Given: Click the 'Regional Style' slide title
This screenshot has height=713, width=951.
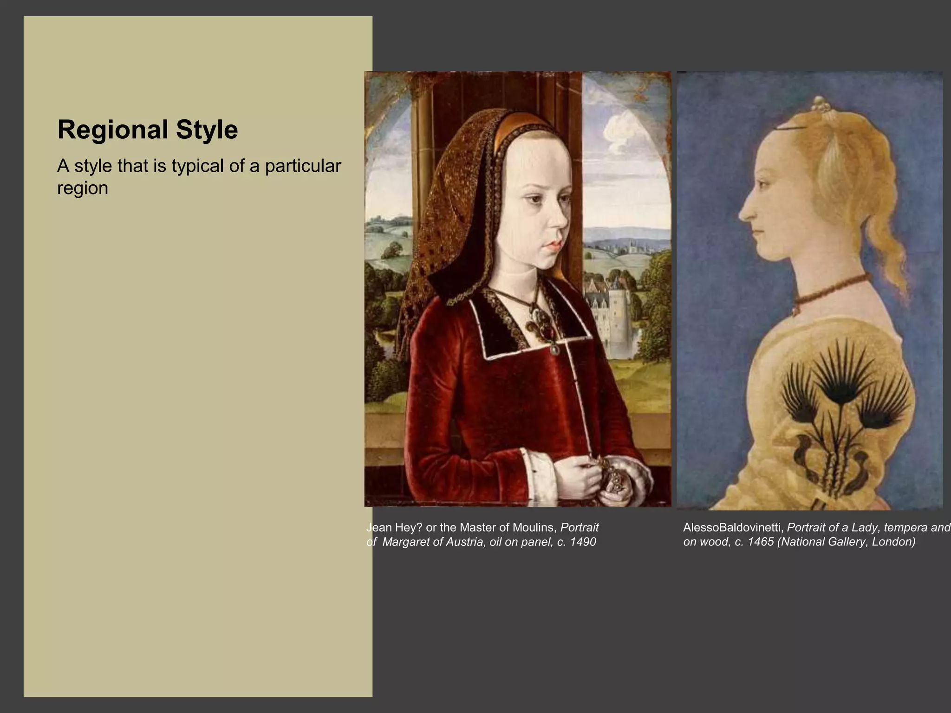Looking at the screenshot, I should [x=148, y=130].
